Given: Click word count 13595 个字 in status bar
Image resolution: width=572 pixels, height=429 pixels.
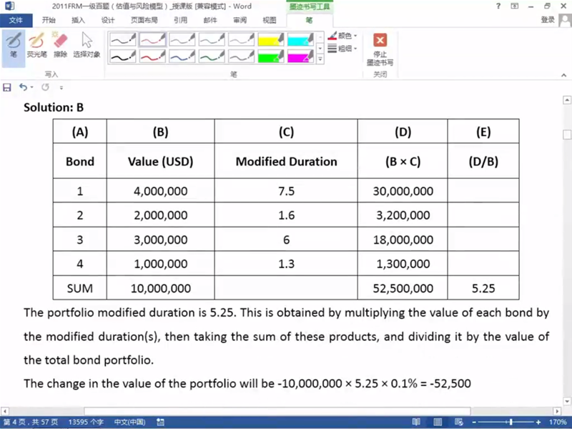Looking at the screenshot, I should (86, 422).
